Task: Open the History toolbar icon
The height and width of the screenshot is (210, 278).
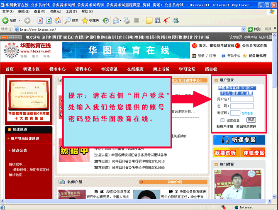Action: (x=106, y=21)
